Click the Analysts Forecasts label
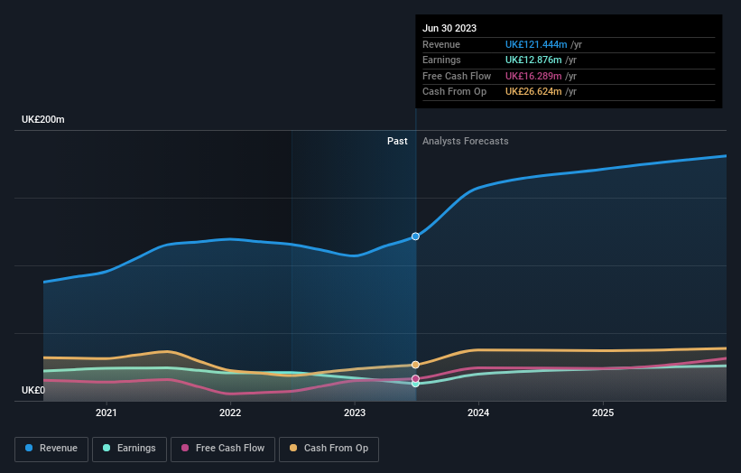Screen dimensions: 741x473 click(465, 142)
